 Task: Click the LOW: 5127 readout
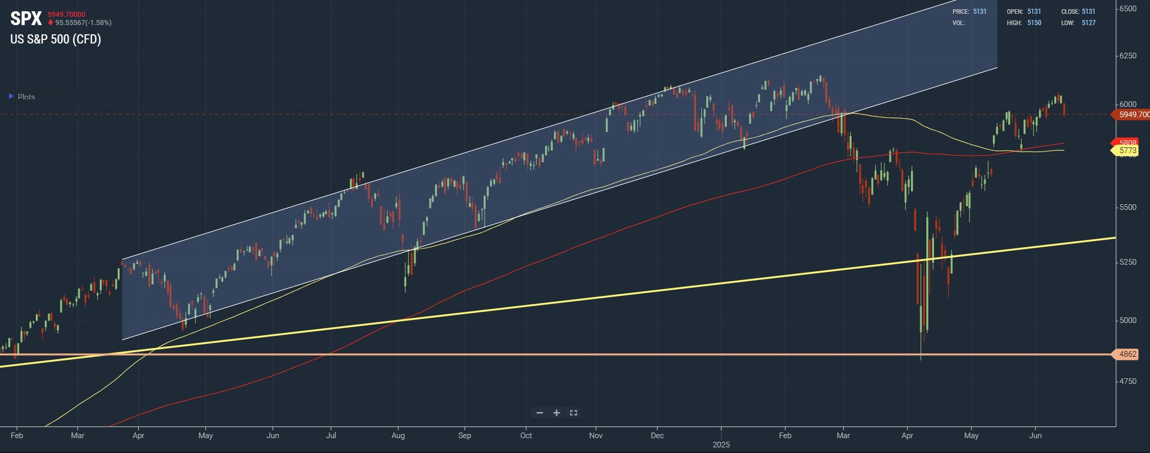pos(1078,23)
